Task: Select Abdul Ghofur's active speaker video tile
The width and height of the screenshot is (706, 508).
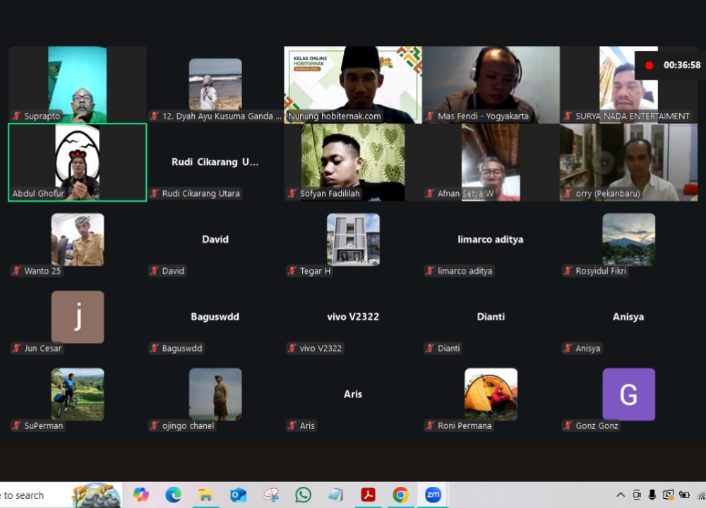Action: point(78,162)
